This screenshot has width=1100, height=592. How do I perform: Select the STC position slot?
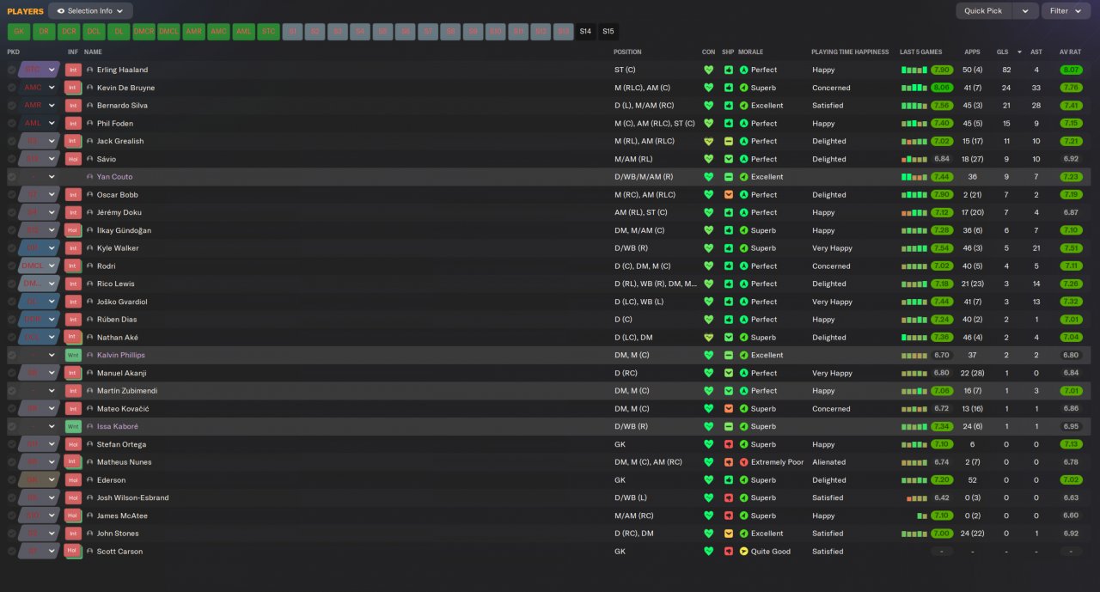tap(269, 32)
